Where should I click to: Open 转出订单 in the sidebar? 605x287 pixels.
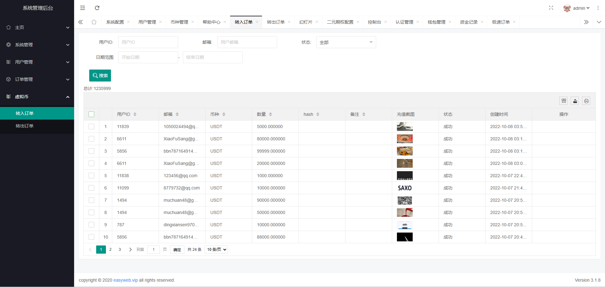click(x=25, y=126)
